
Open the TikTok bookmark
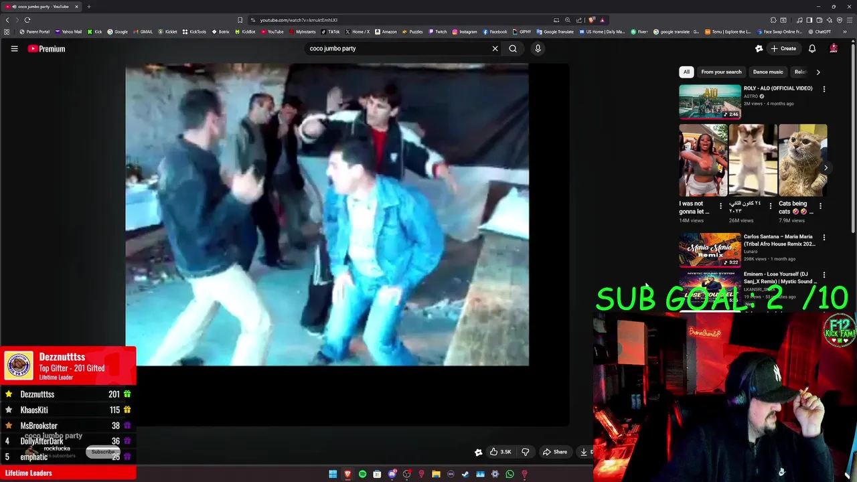tap(330, 31)
